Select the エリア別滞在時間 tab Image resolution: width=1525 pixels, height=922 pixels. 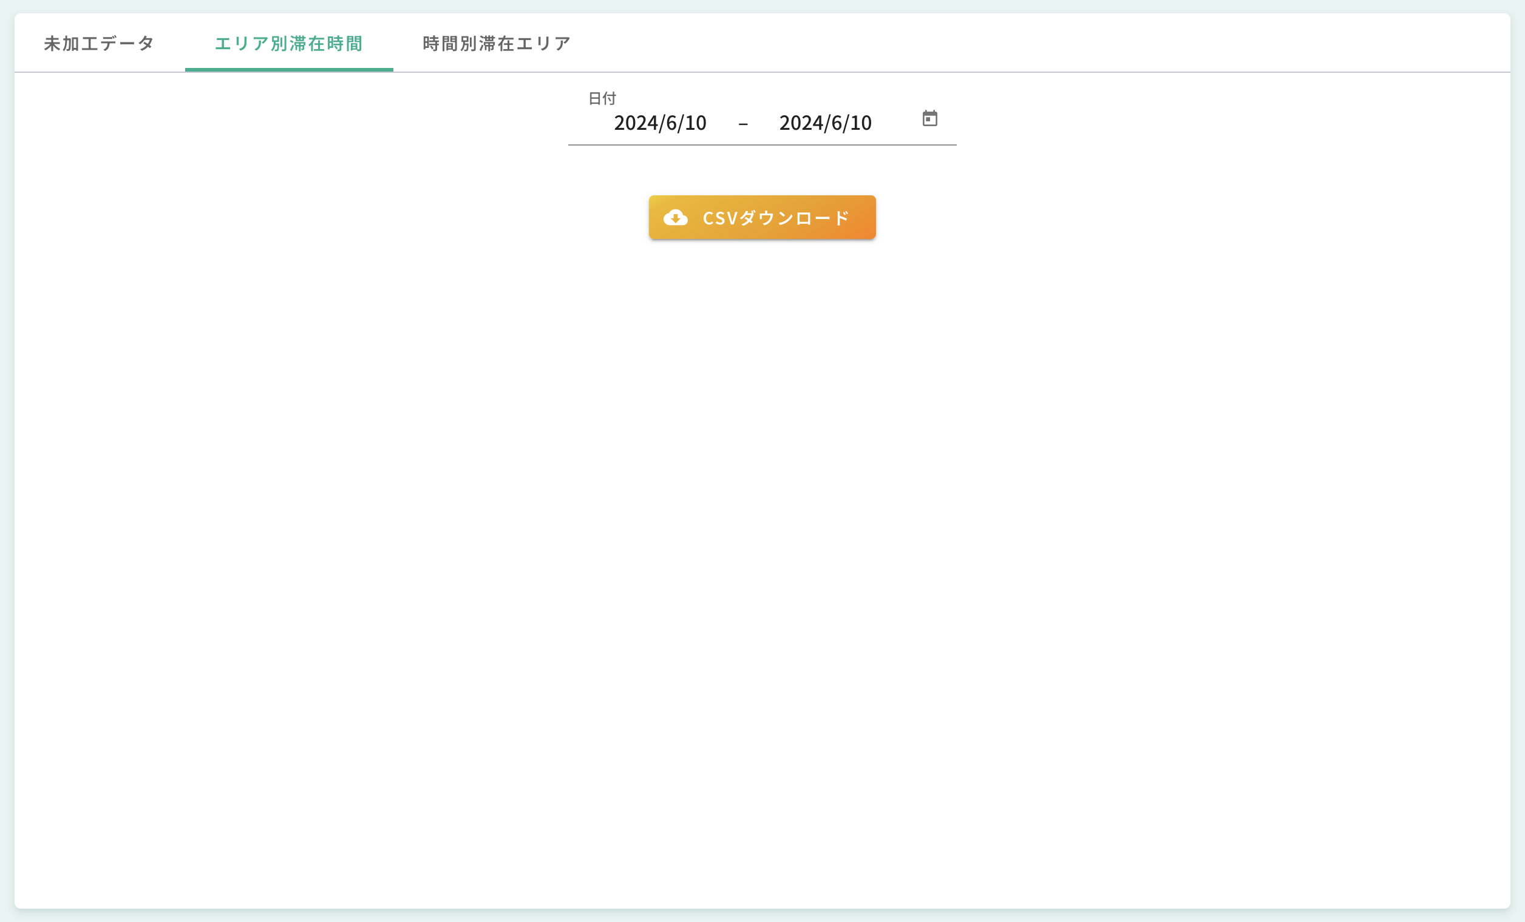[x=290, y=43]
